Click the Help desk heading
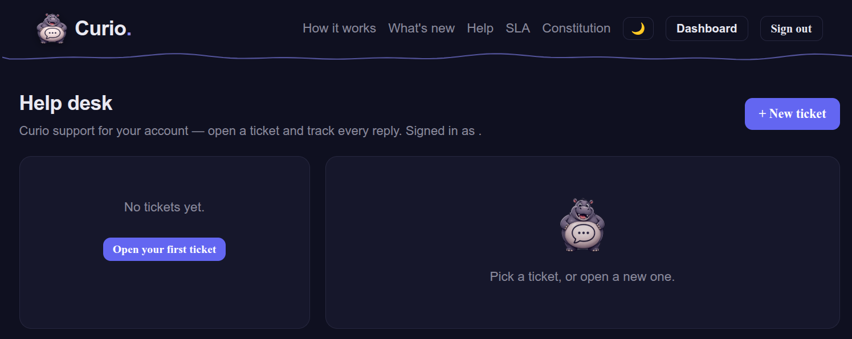This screenshot has height=339, width=852. click(66, 103)
